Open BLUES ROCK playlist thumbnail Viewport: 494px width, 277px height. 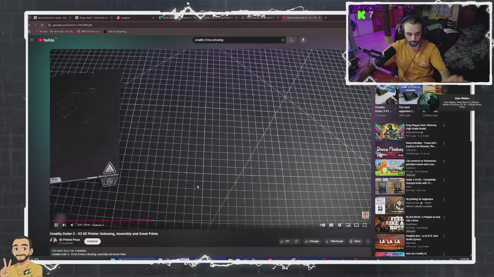point(390,224)
